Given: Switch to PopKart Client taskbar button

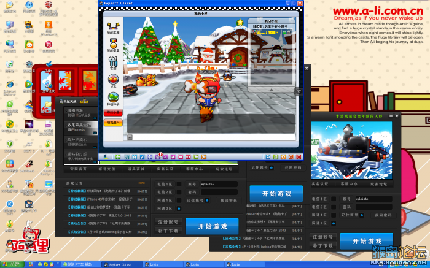Looking at the screenshot, I should pyautogui.click(x=122, y=265).
